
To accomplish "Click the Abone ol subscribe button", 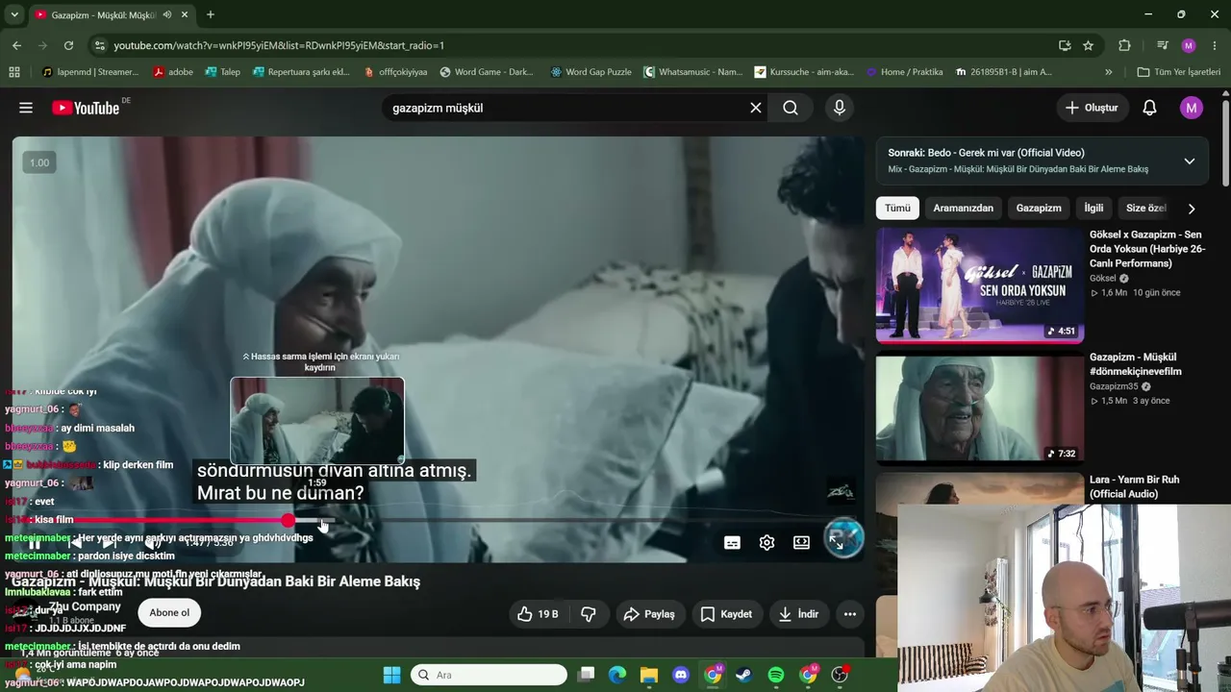I will [169, 612].
